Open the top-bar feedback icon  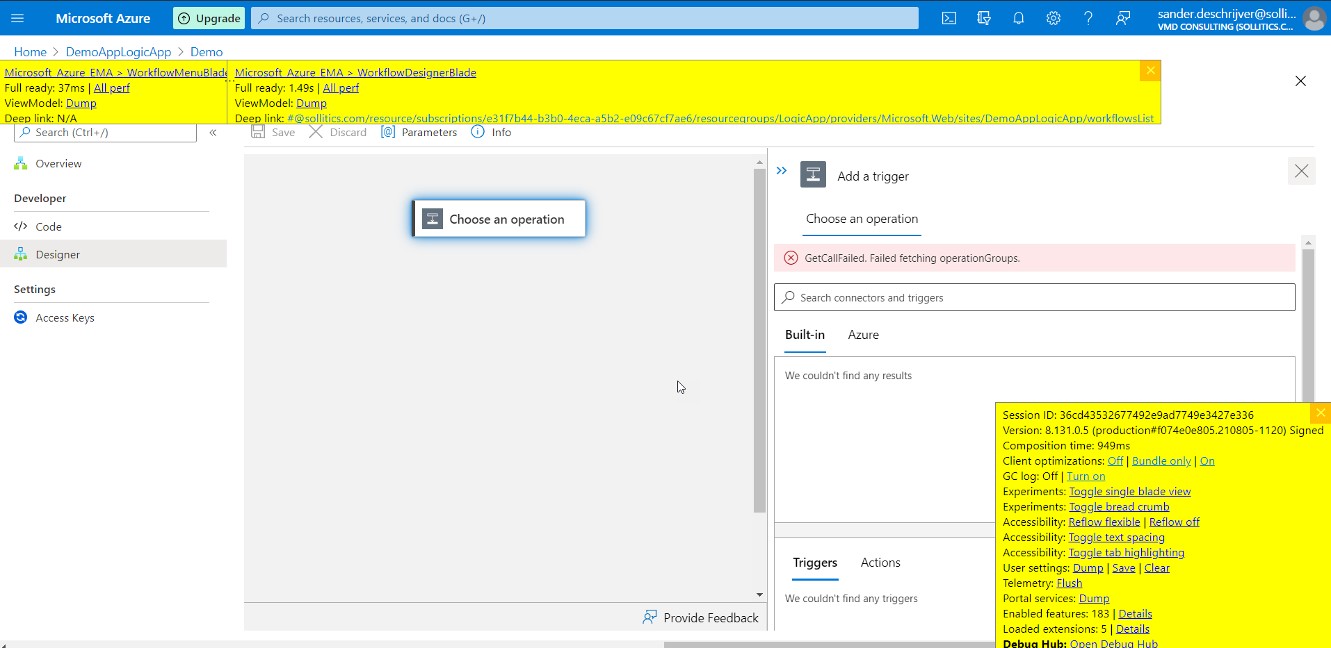(x=1123, y=18)
